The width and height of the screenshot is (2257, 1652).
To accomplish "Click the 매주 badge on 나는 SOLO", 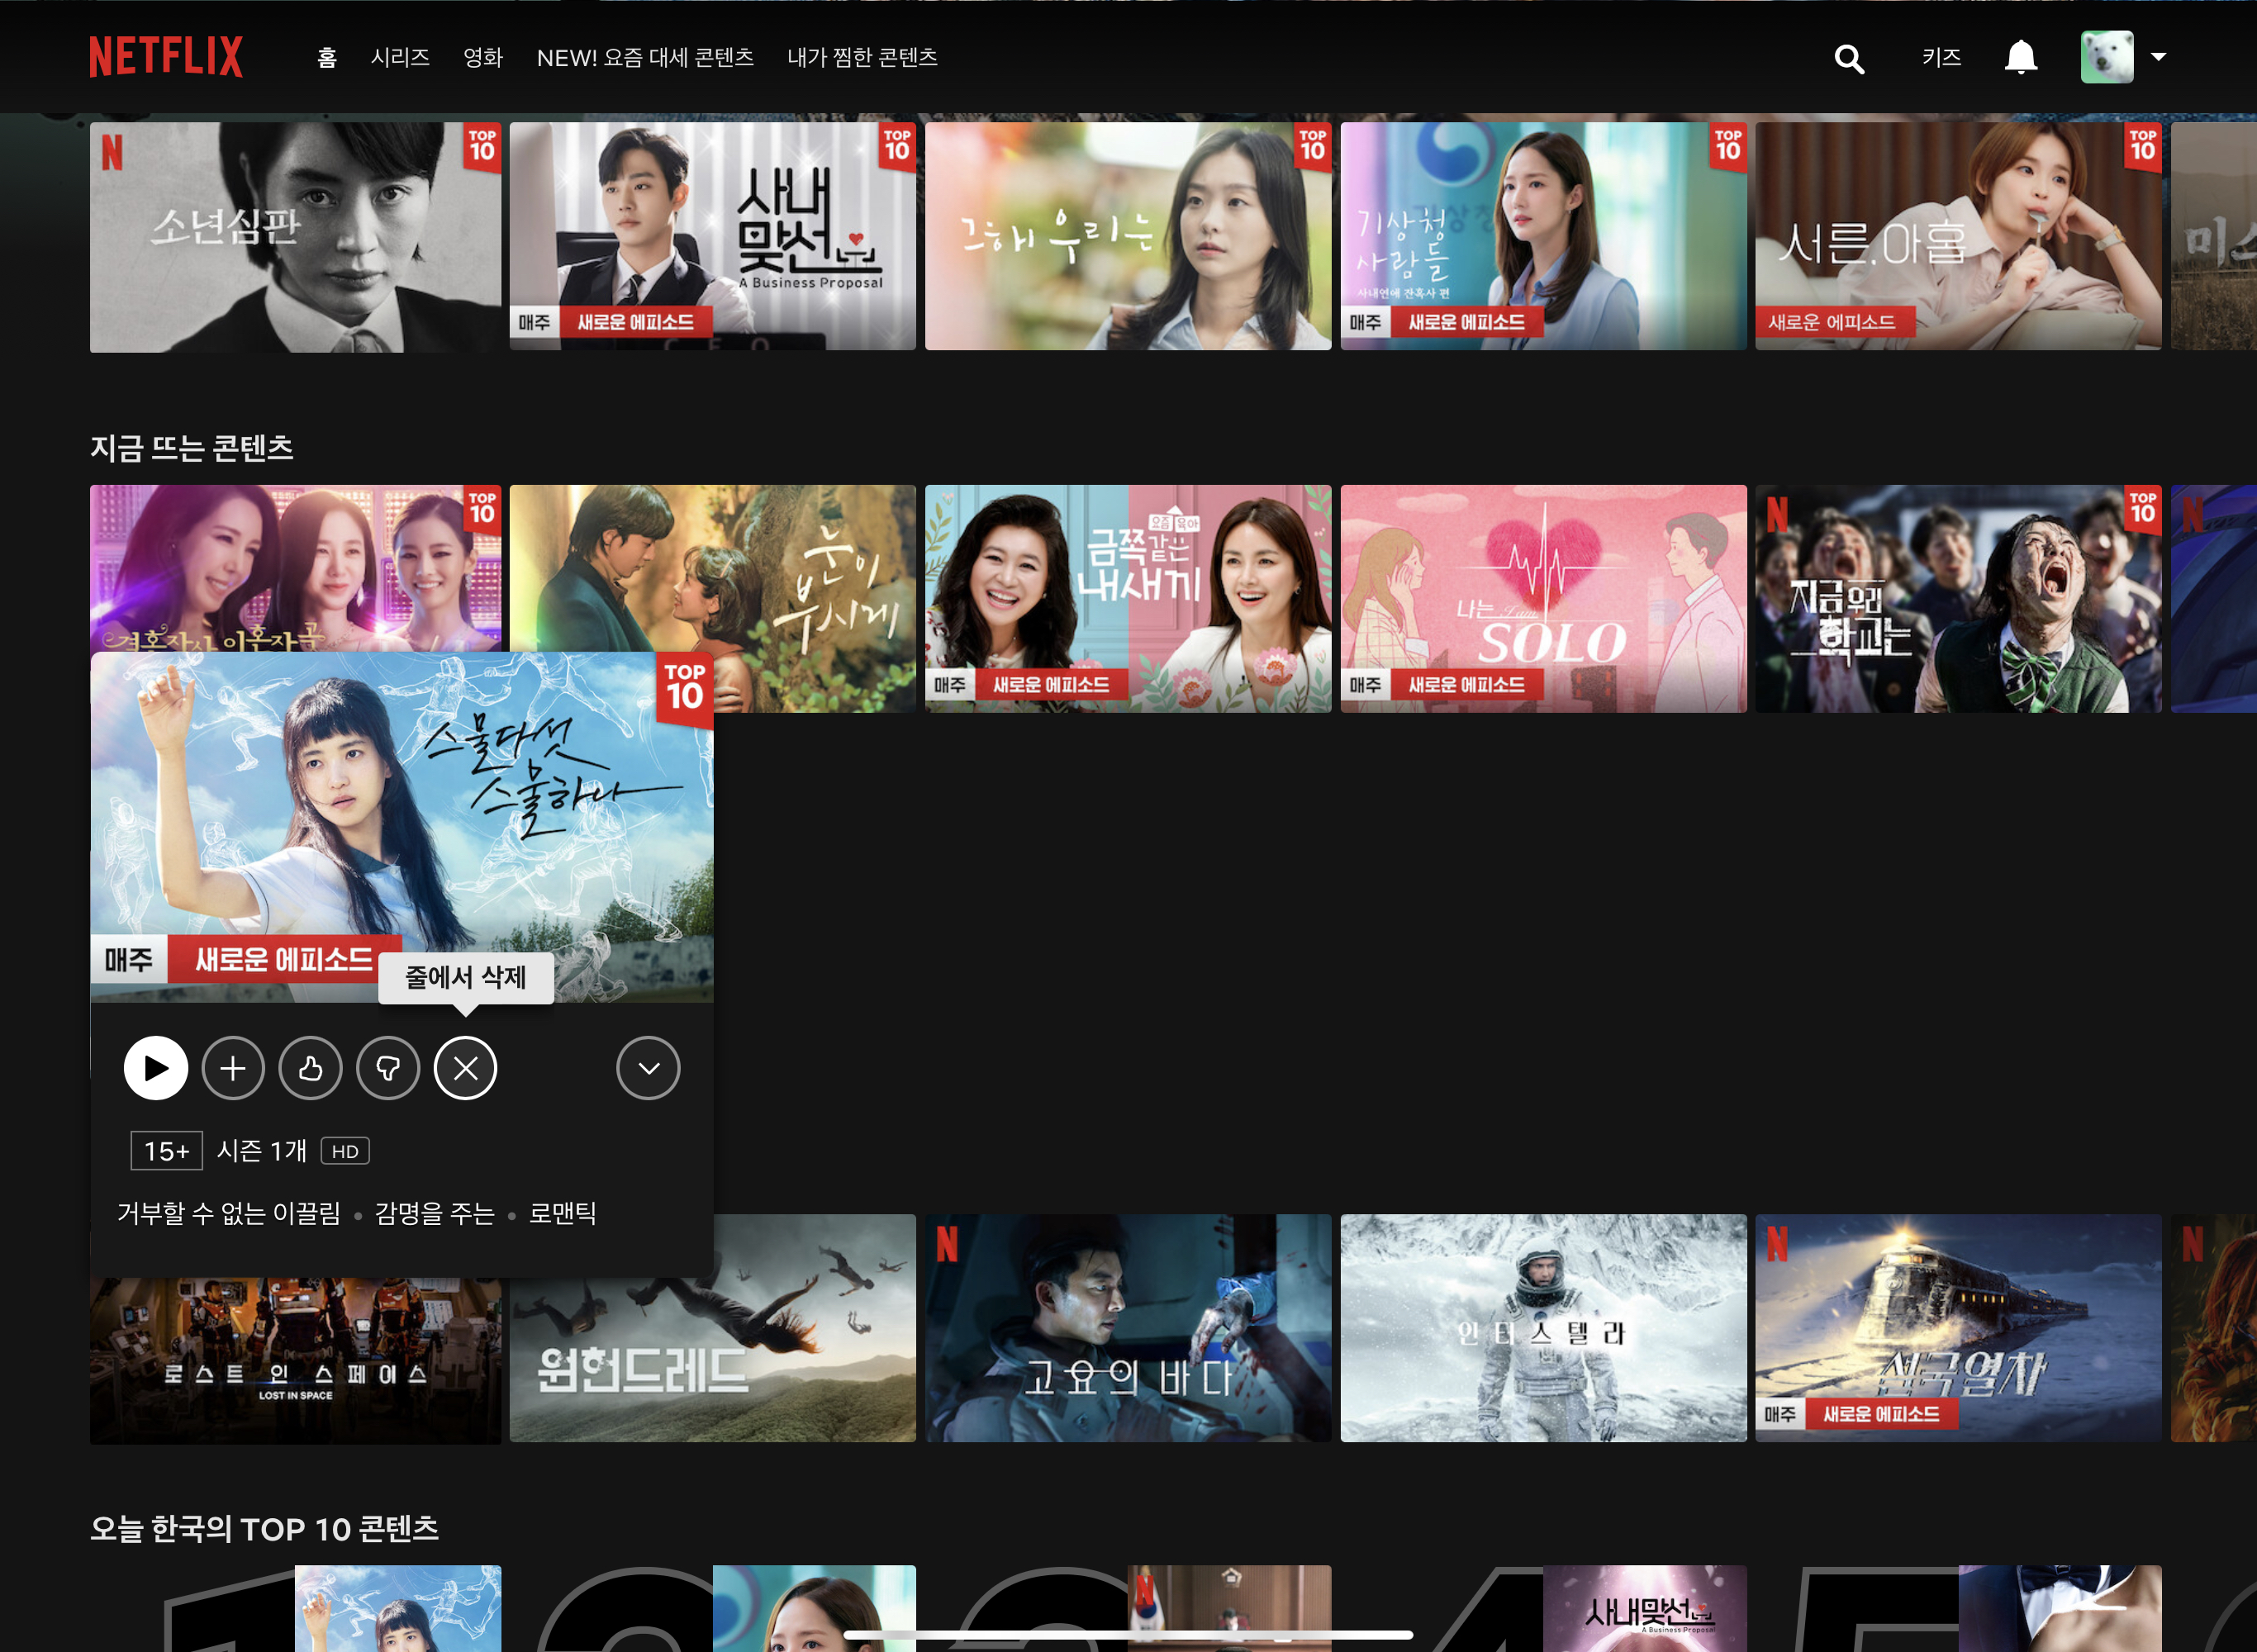I will click(1364, 685).
